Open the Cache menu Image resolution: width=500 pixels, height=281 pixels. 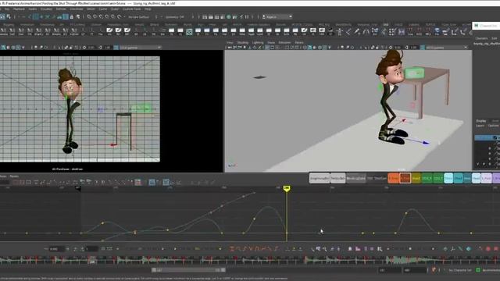pos(102,9)
